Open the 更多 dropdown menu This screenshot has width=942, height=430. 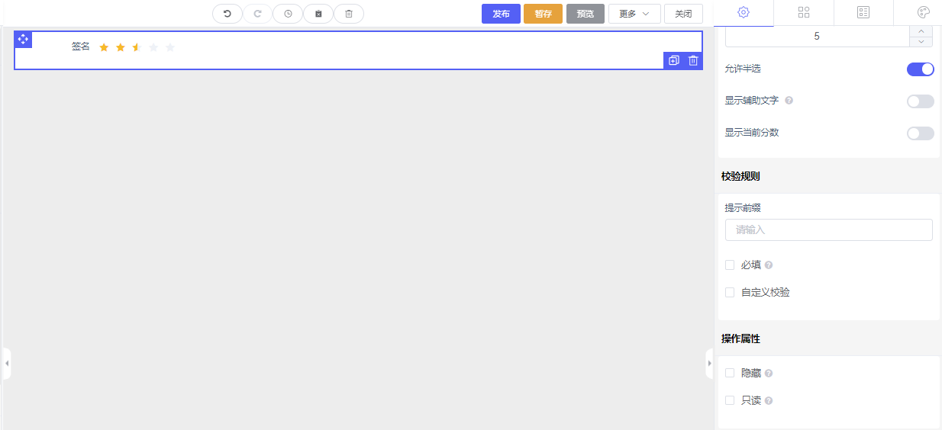(x=634, y=14)
